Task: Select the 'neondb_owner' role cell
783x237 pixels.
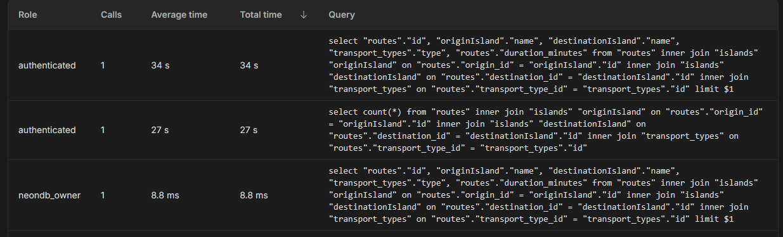Action: click(x=49, y=195)
